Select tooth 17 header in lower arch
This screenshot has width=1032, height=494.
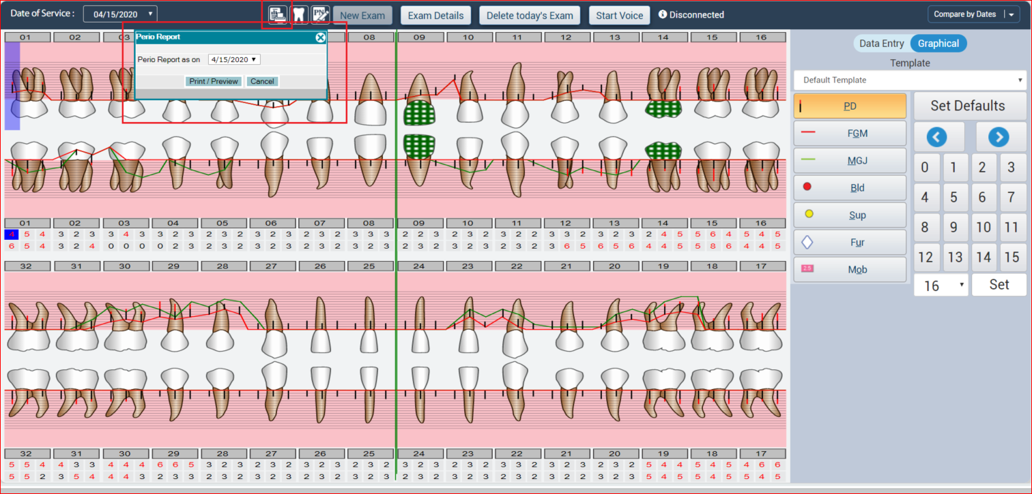tap(762, 266)
